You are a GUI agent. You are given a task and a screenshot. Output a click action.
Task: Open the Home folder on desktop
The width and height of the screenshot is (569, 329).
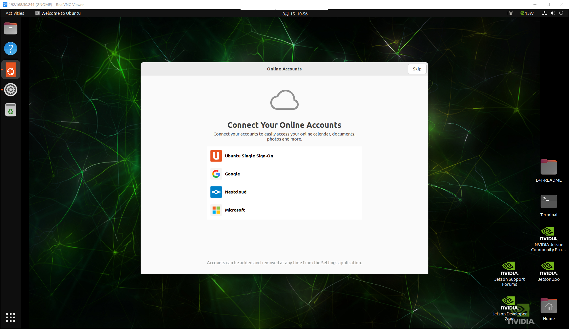click(549, 309)
